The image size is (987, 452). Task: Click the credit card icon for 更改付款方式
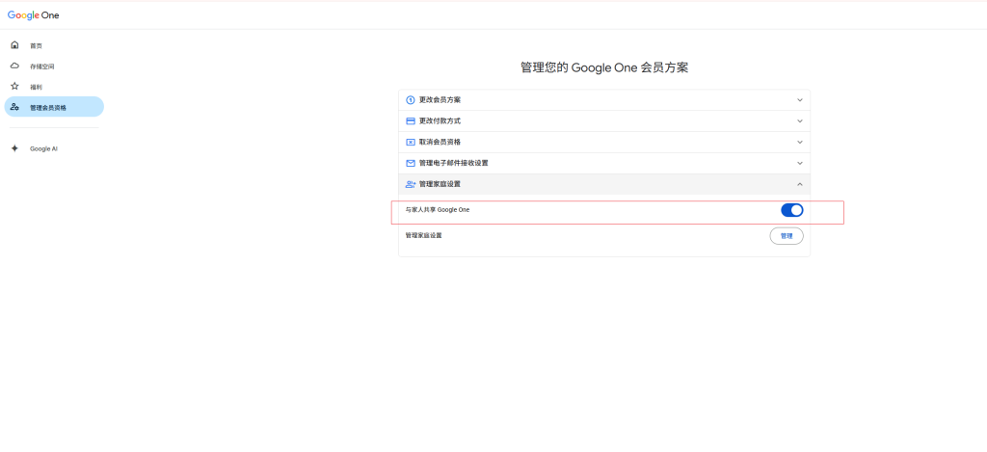point(411,121)
